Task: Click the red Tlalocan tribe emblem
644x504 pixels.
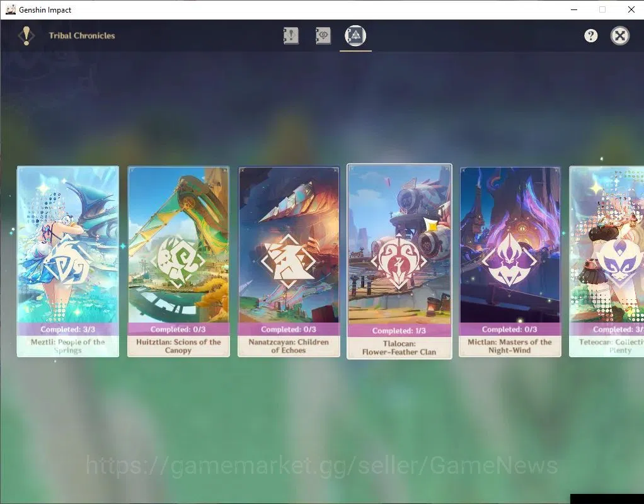Action: click(x=399, y=262)
